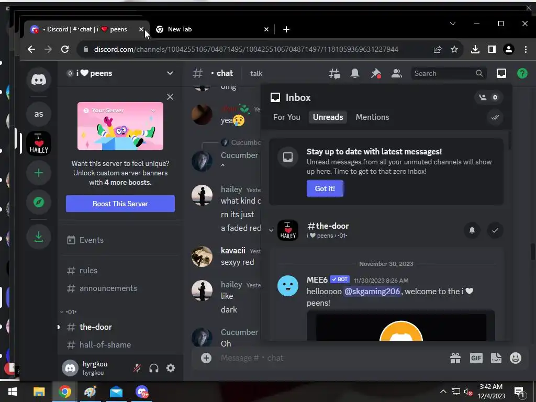Open the I heart Hailey server icon
Viewport: 536px width, 402px height.
(39, 143)
